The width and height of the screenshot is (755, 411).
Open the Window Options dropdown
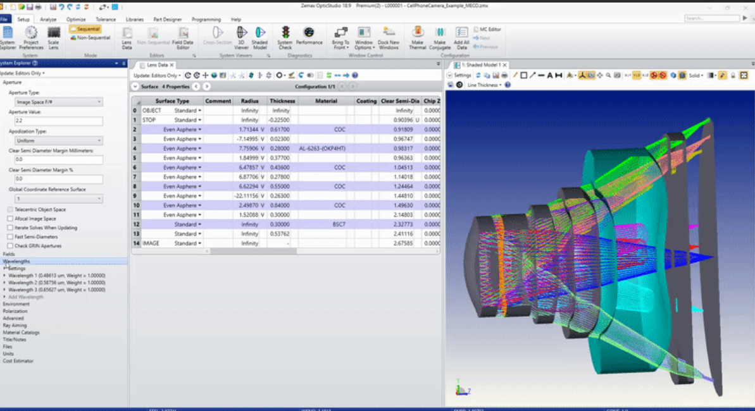coord(364,38)
